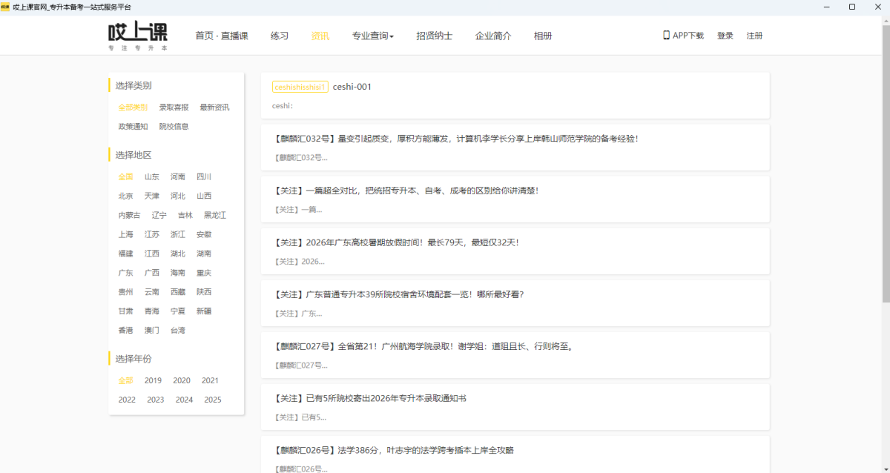Screen dimensions: 890x473
Task: Open the ceshi-001 article
Action: [352, 87]
